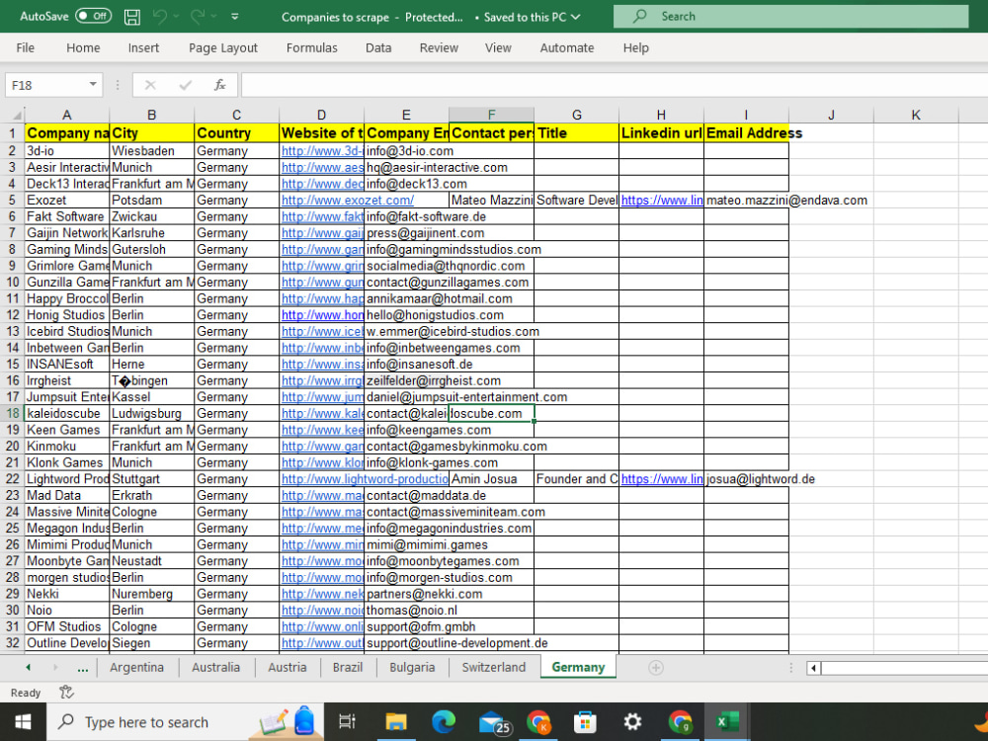Open the Windows Start menu
Viewport: 988px width, 741px height.
[23, 722]
